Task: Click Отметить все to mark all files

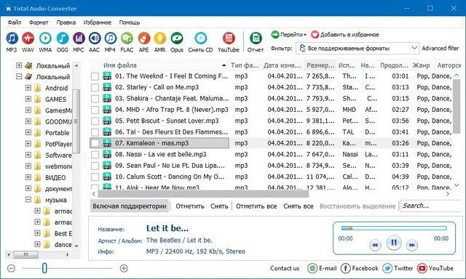Action: click(256, 206)
